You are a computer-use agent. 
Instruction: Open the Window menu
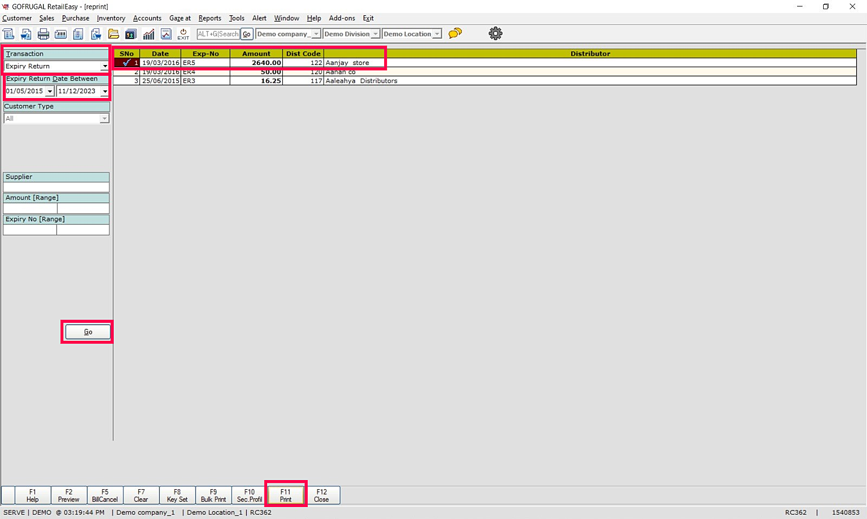[x=287, y=18]
